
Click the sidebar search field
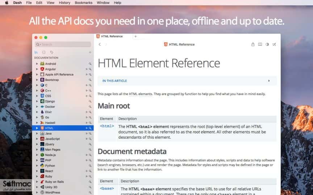tap(63, 44)
